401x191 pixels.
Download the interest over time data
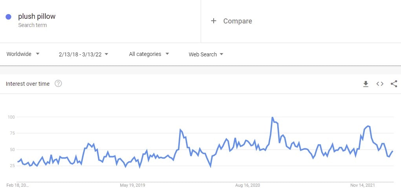click(x=366, y=84)
